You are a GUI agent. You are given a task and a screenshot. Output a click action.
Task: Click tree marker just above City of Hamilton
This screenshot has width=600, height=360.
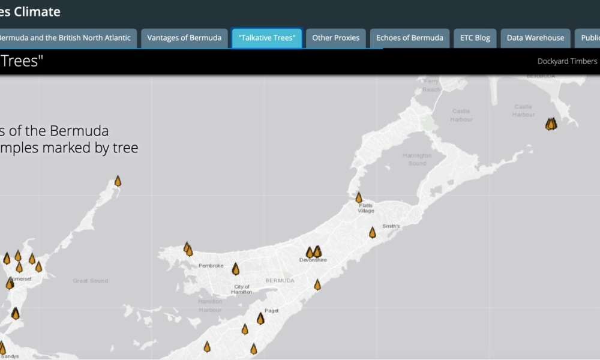236,269
